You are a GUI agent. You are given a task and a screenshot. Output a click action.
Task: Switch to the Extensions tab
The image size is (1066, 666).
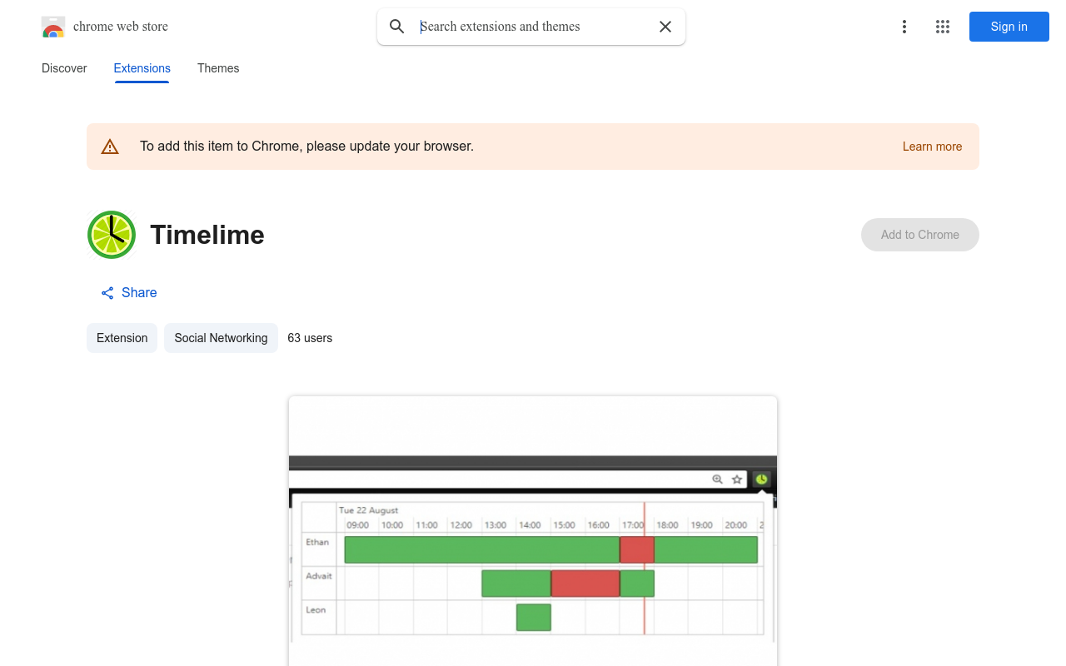pos(142,68)
